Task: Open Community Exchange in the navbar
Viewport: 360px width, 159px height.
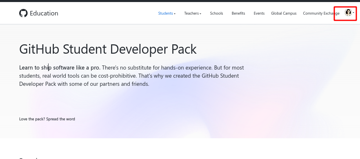Action: [321, 13]
